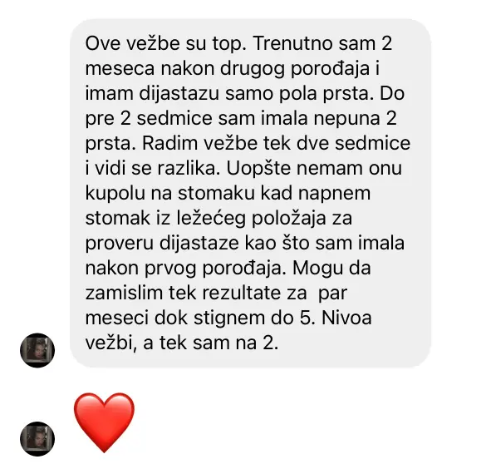Screen dimensions: 486x464
Task: Click the words "ležećeg položaja"
Action: pos(252,219)
